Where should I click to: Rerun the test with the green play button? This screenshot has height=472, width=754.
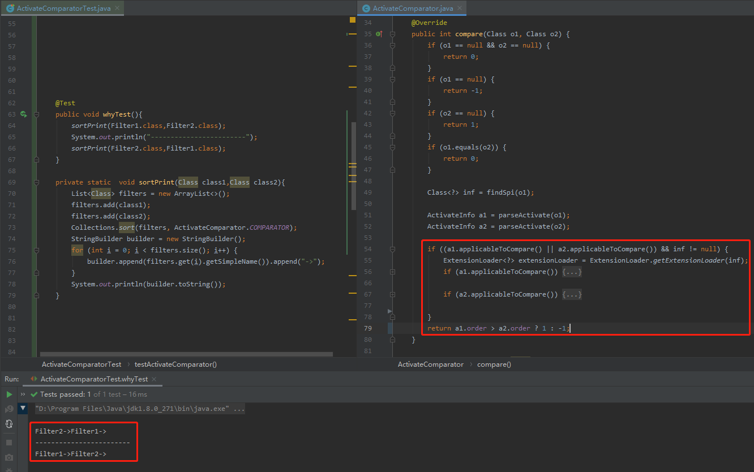[x=9, y=394]
